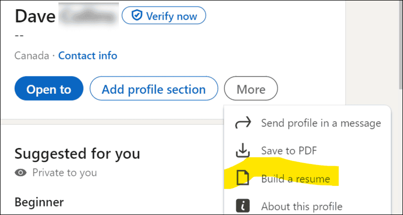Select Build a resume option
This screenshot has height=215, width=403.
pos(307,179)
